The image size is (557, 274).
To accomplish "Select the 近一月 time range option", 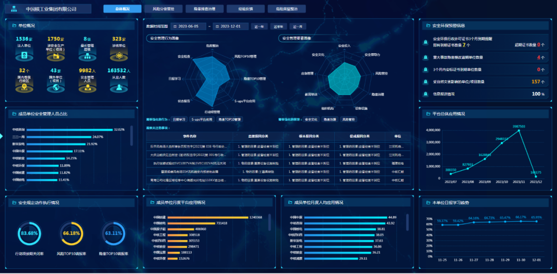I will tap(298, 26).
